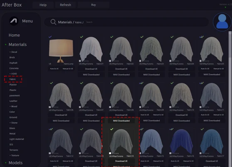The image size is (232, 167).
Task: Click the magnifier search icon
Action: coord(53,22)
